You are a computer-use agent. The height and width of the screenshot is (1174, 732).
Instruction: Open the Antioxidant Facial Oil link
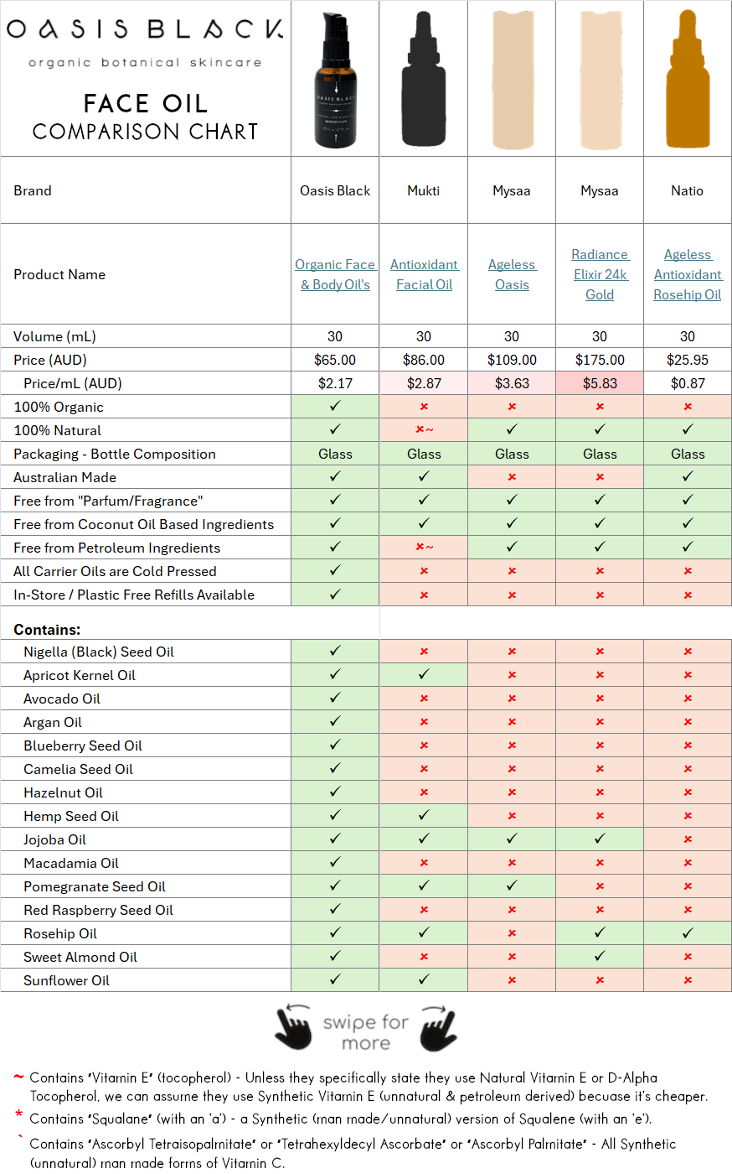click(x=423, y=274)
